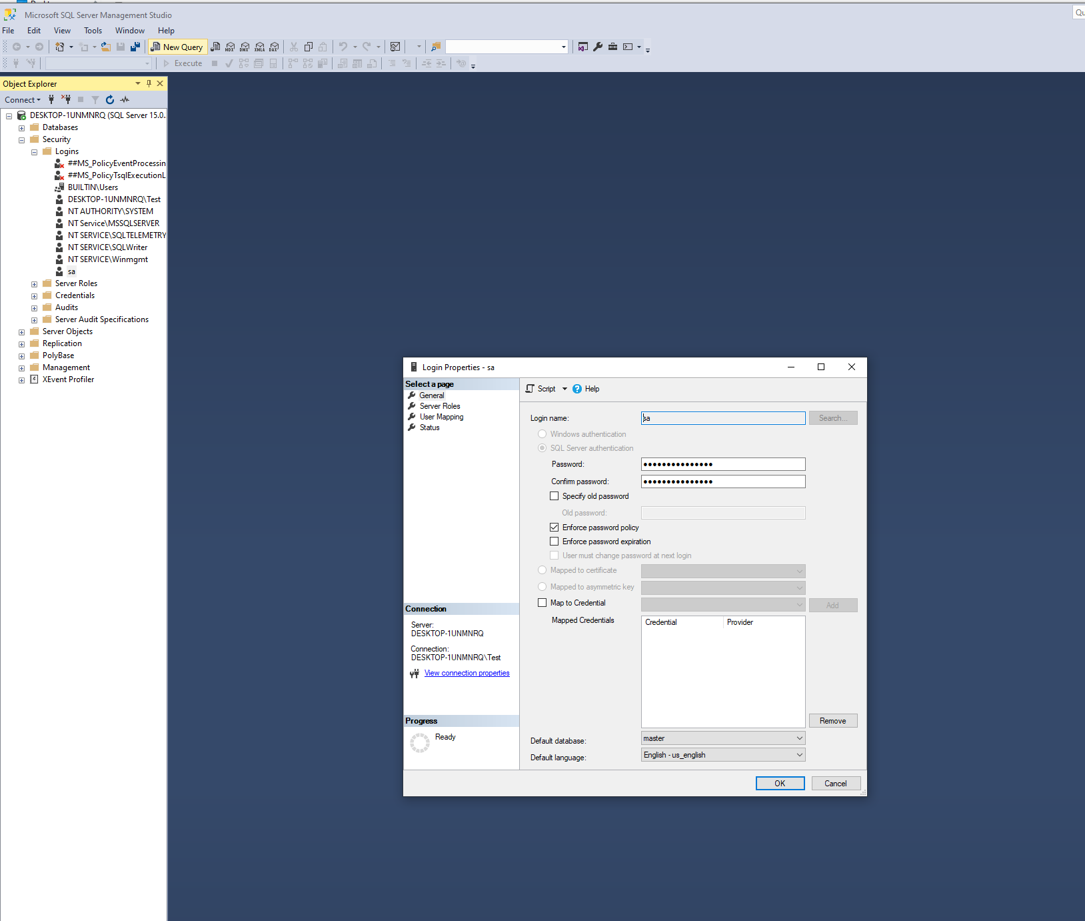Viewport: 1085px width, 921px height.
Task: Open the Edit menu
Action: 34,31
